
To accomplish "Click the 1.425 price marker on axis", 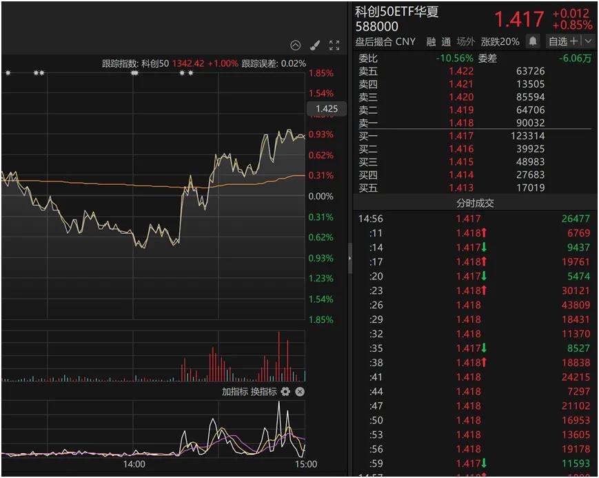I will tap(327, 108).
